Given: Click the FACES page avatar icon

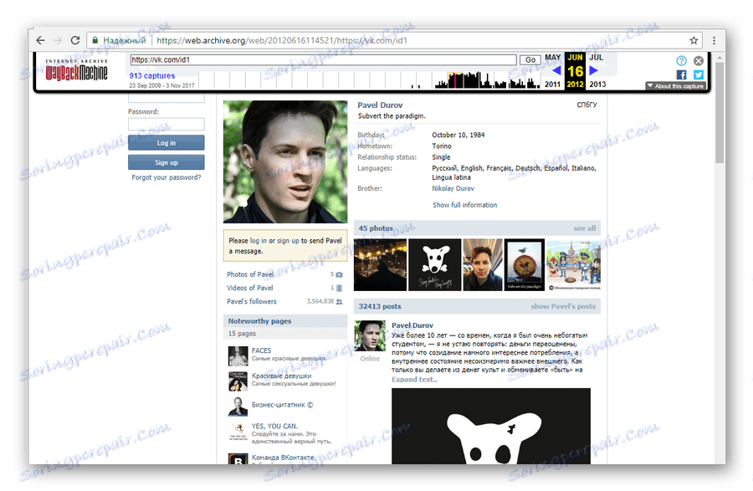Looking at the screenshot, I should pos(238,356).
